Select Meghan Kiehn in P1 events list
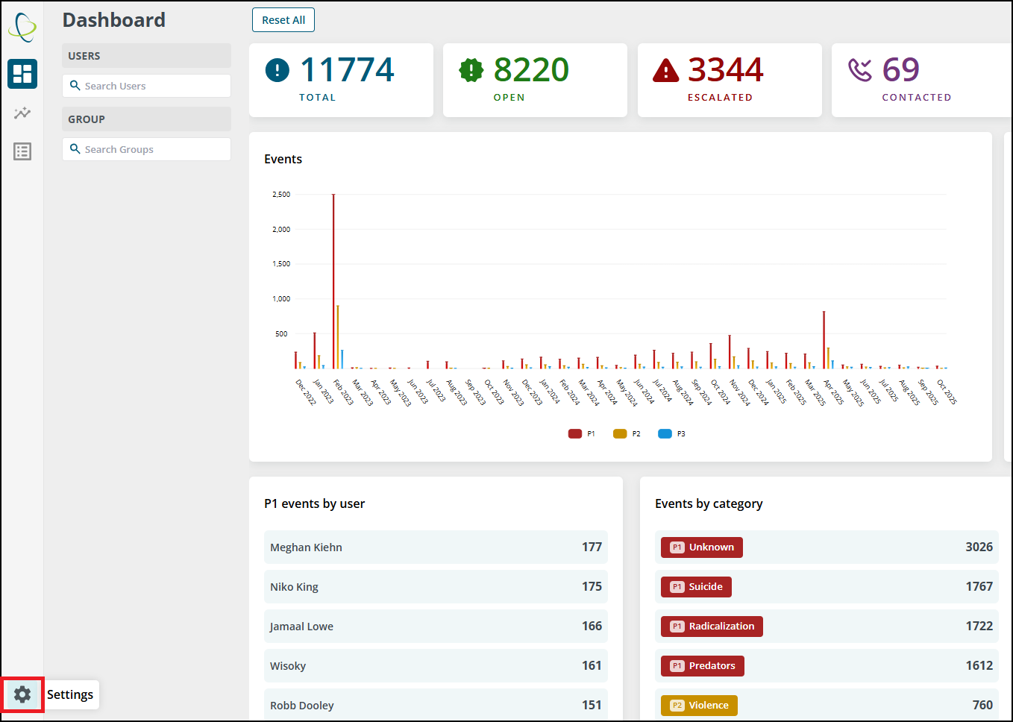 coord(436,547)
